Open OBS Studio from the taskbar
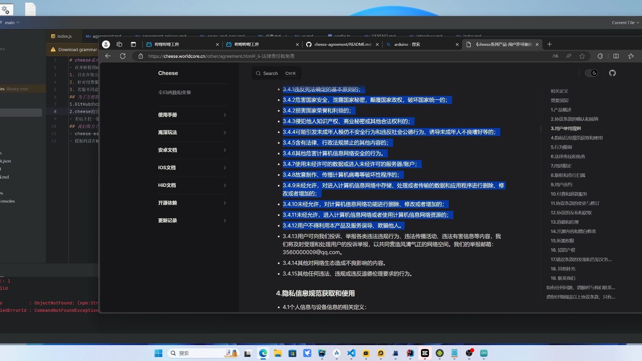This screenshot has width=642, height=361. click(469, 353)
